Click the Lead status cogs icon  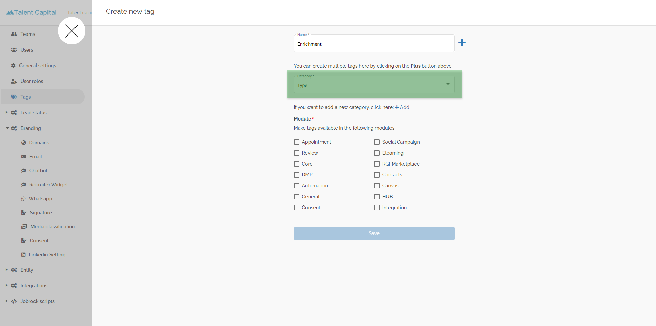pyautogui.click(x=14, y=113)
